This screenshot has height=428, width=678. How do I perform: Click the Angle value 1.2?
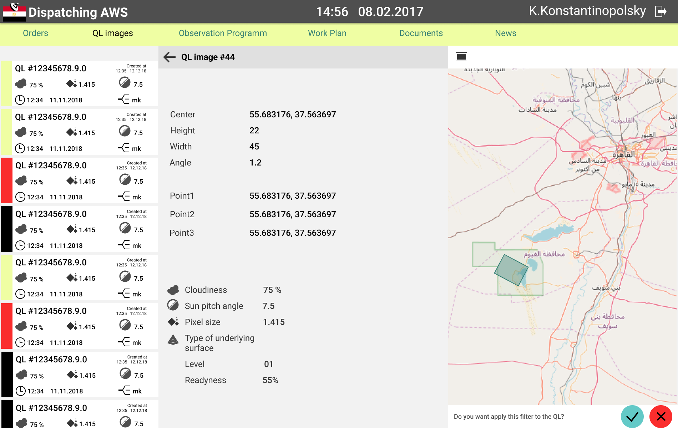[255, 163]
